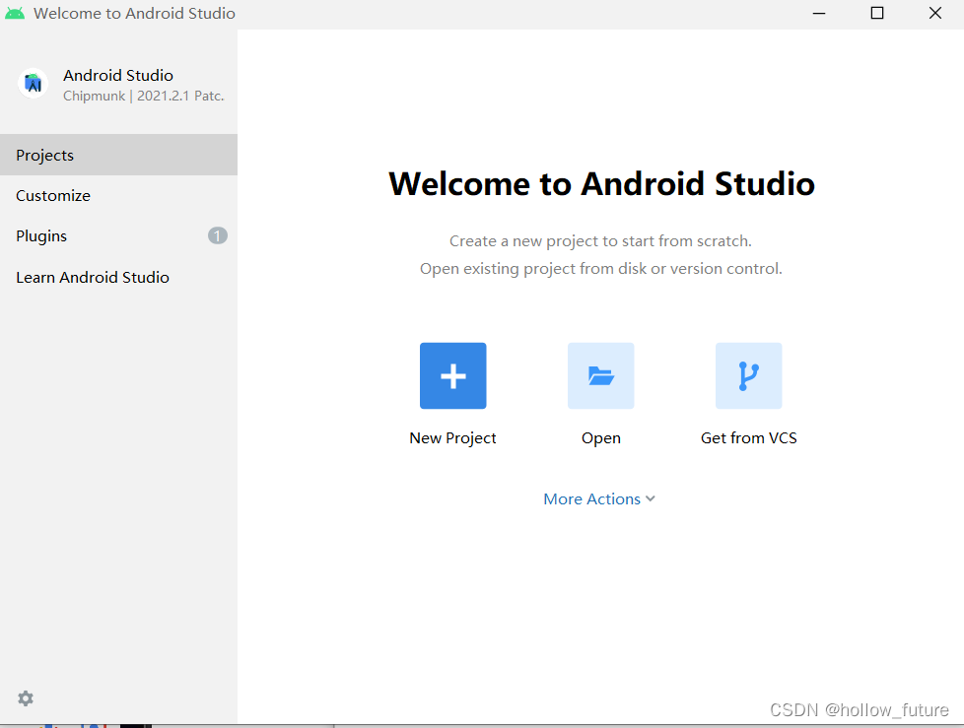The height and width of the screenshot is (728, 964).
Task: Minimize the Welcome to Android Studio window
Action: pos(819,14)
